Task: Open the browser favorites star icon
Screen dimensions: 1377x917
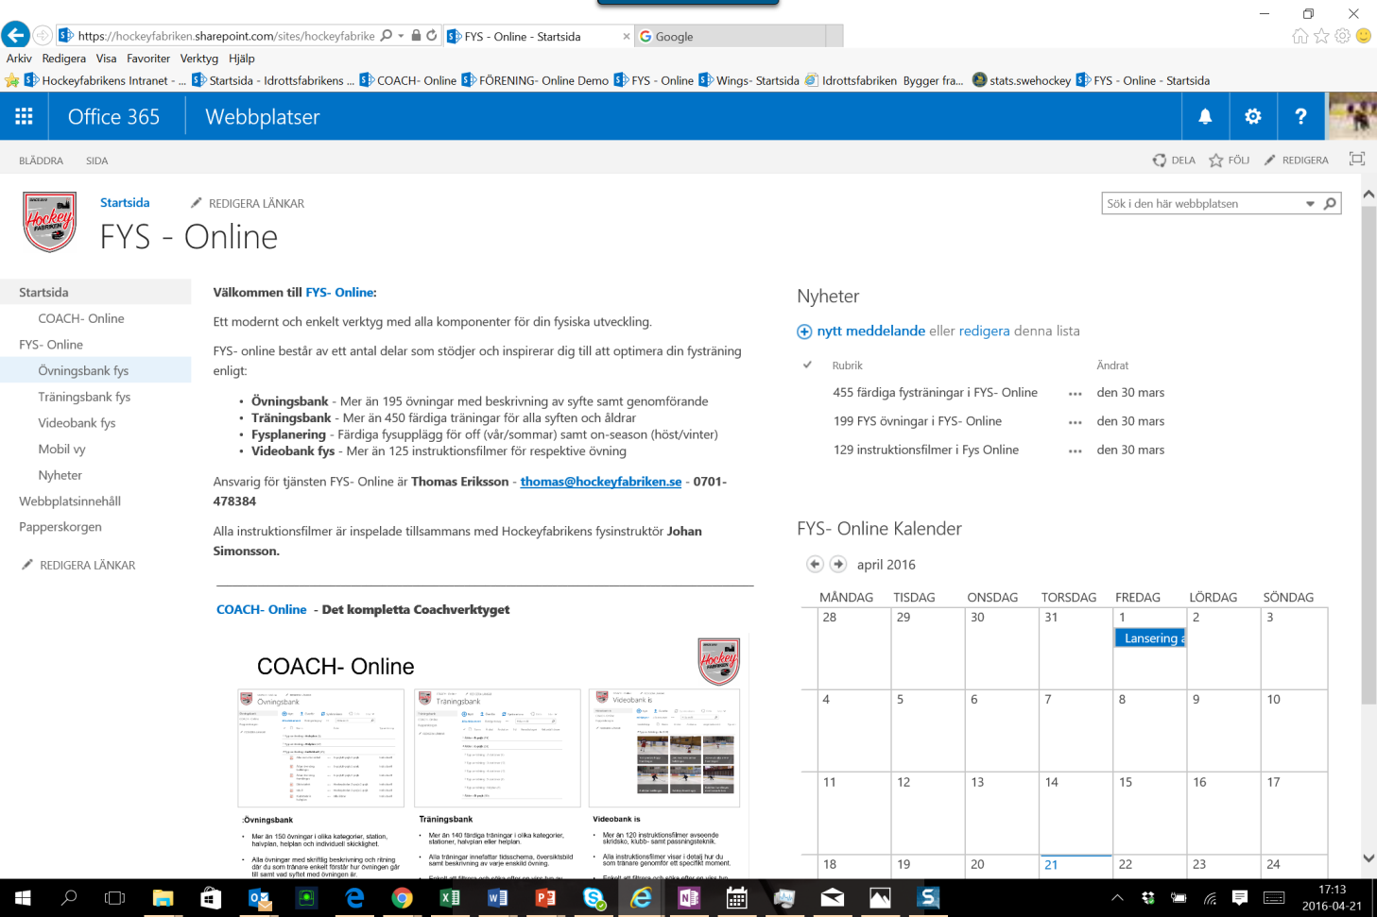Action: point(1321,36)
